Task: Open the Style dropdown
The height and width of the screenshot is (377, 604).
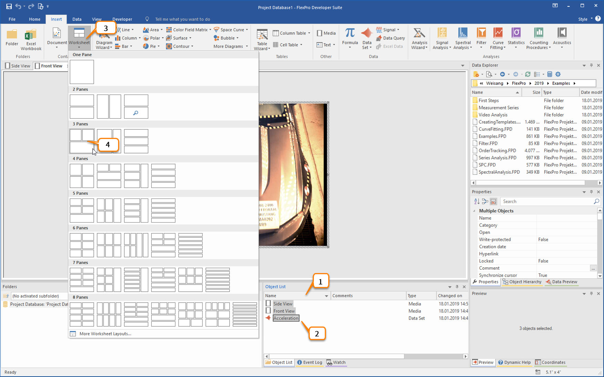Action: pyautogui.click(x=585, y=19)
